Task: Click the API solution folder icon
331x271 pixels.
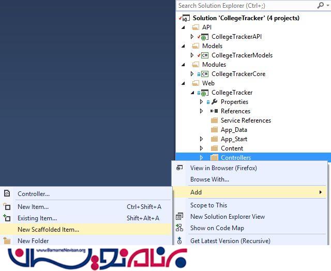Action: click(195, 27)
